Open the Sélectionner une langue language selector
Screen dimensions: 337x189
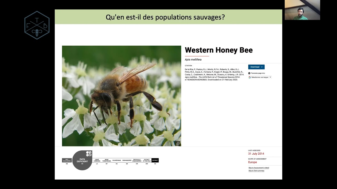click(x=260, y=77)
